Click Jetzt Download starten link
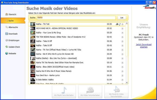Screen dimensions: 157x100 coord(144,46)
